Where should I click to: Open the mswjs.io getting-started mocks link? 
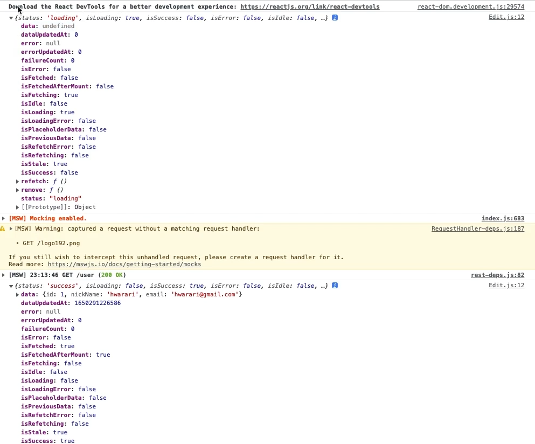[x=124, y=264]
